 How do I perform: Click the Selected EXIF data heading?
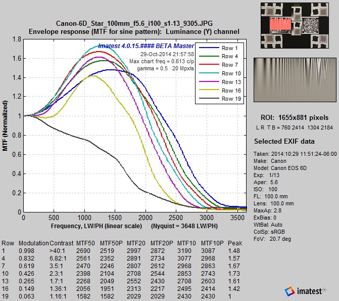pos(284,142)
